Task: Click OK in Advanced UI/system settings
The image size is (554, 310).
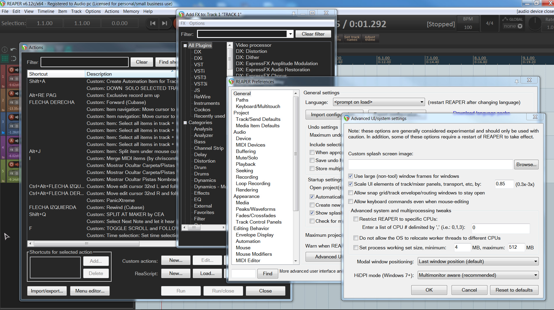Action: tap(429, 290)
